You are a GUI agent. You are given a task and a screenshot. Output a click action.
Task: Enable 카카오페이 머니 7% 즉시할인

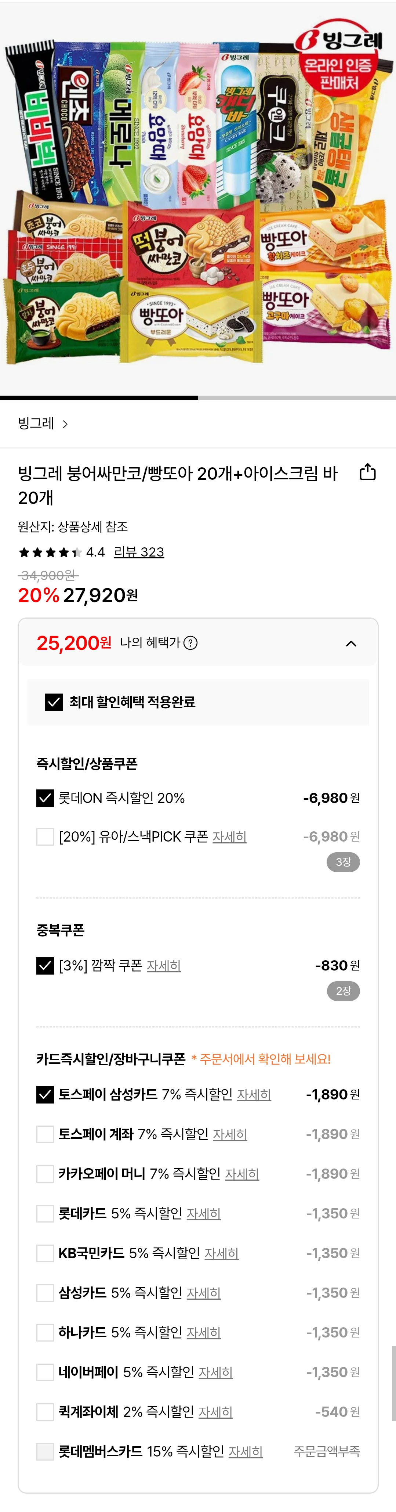45,1173
